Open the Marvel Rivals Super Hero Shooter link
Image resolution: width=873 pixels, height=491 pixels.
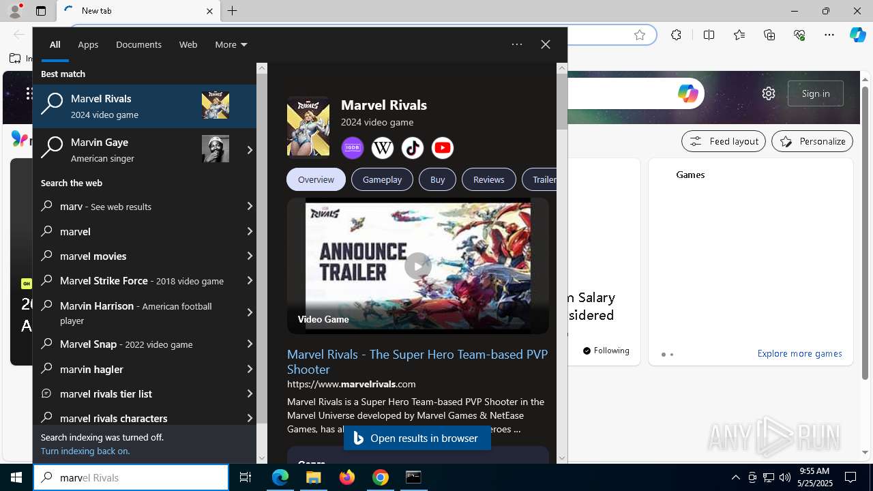click(417, 361)
